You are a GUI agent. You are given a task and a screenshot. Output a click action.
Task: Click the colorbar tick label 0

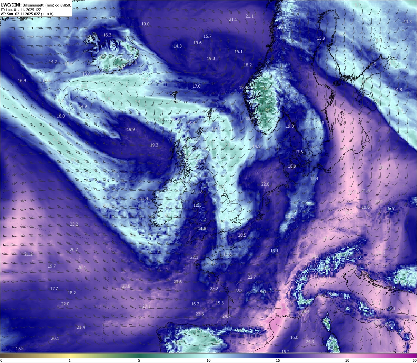1,360
